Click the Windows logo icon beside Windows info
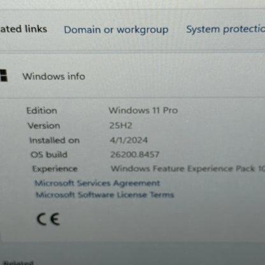The height and width of the screenshot is (265, 265). (4, 76)
